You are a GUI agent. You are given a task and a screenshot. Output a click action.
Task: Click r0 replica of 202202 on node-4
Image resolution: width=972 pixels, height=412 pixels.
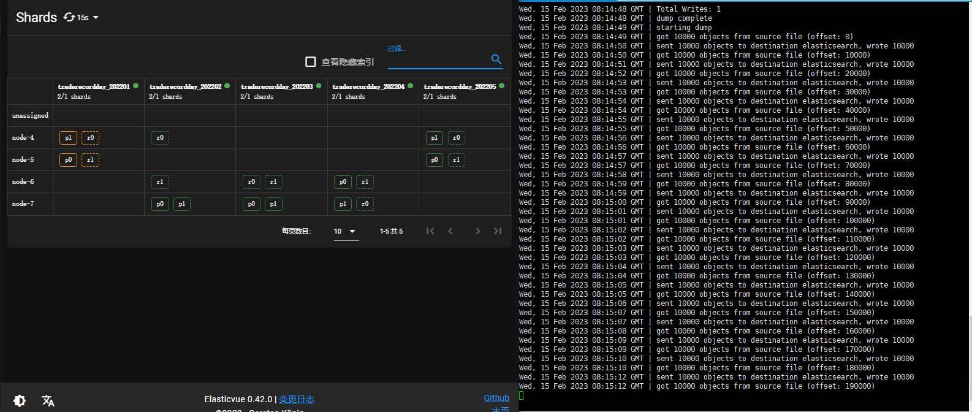tap(160, 138)
